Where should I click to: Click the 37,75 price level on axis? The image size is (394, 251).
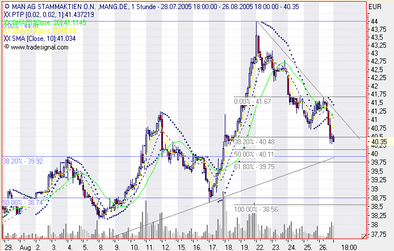379,234
